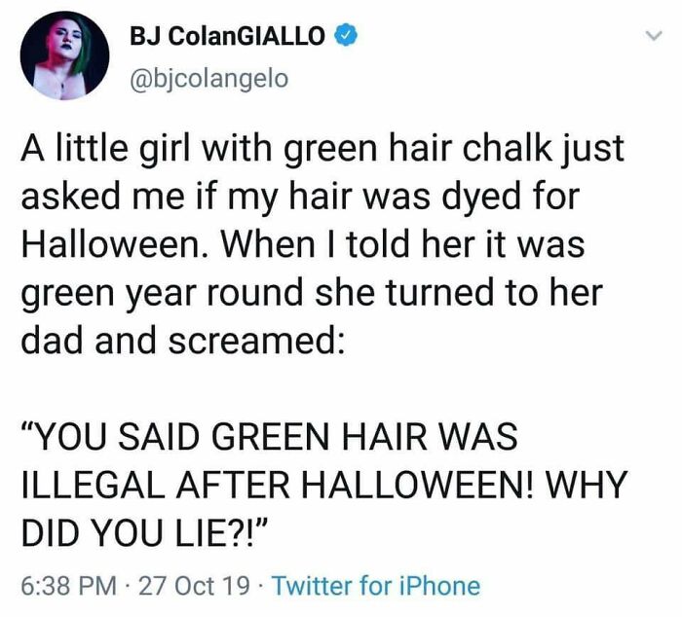682x617 pixels.
Task: Open the @bjcolangelo handle link
Action: pos(208,79)
